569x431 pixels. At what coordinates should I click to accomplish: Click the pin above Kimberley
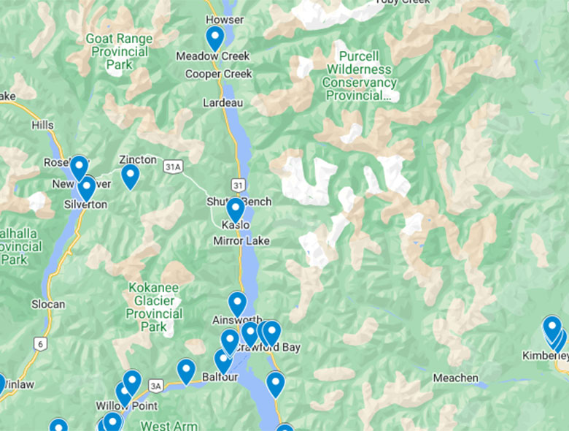[552, 329]
